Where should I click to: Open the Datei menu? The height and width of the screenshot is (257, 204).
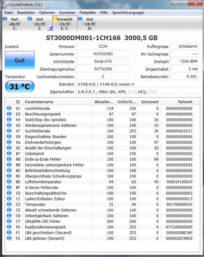click(8, 13)
